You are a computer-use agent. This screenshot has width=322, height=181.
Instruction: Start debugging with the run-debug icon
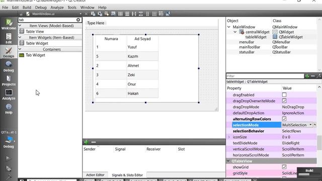(x=9, y=168)
